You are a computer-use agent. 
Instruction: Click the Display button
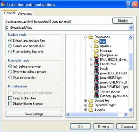click(x=123, y=21)
